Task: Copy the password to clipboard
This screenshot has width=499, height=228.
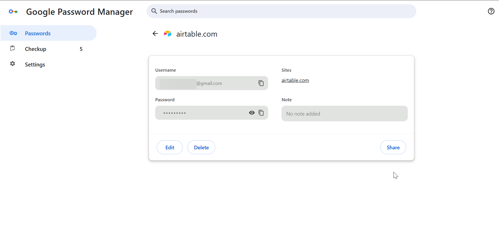Action: [261, 113]
